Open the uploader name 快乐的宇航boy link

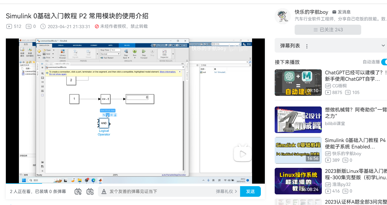tap(311, 12)
